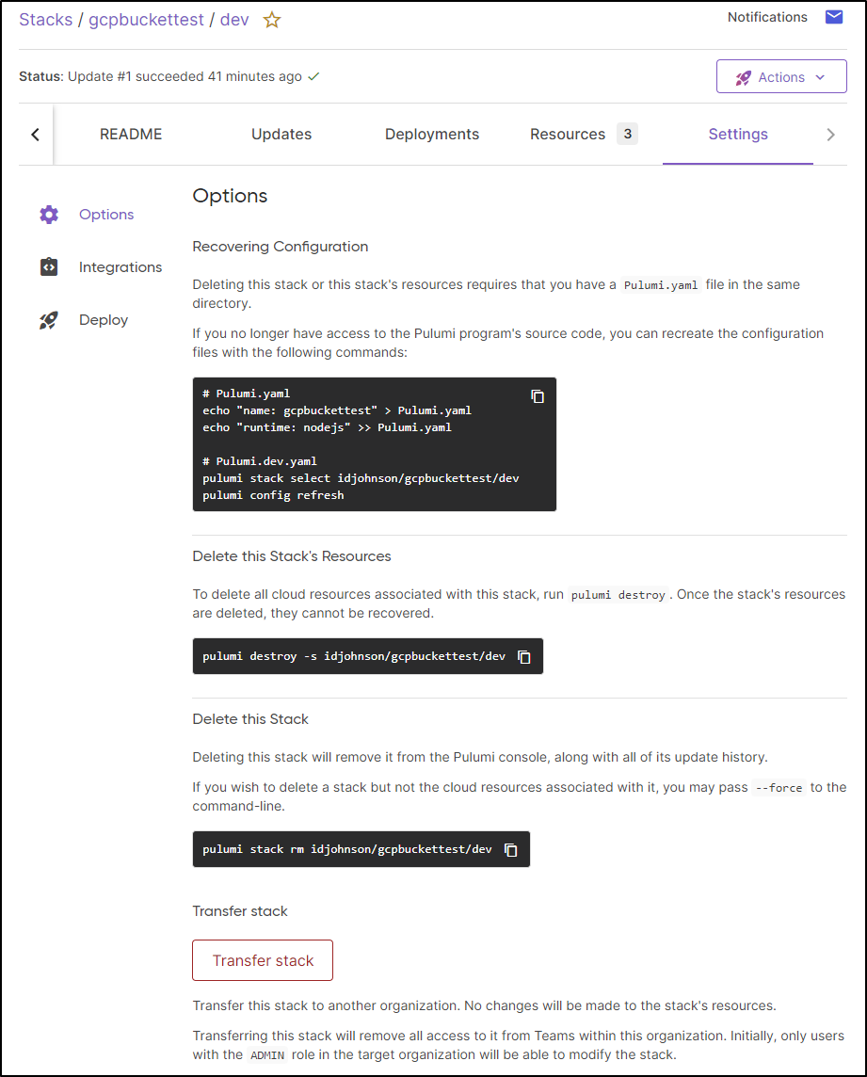This screenshot has width=867, height=1077.
Task: Switch to the Updates tab
Action: click(281, 134)
